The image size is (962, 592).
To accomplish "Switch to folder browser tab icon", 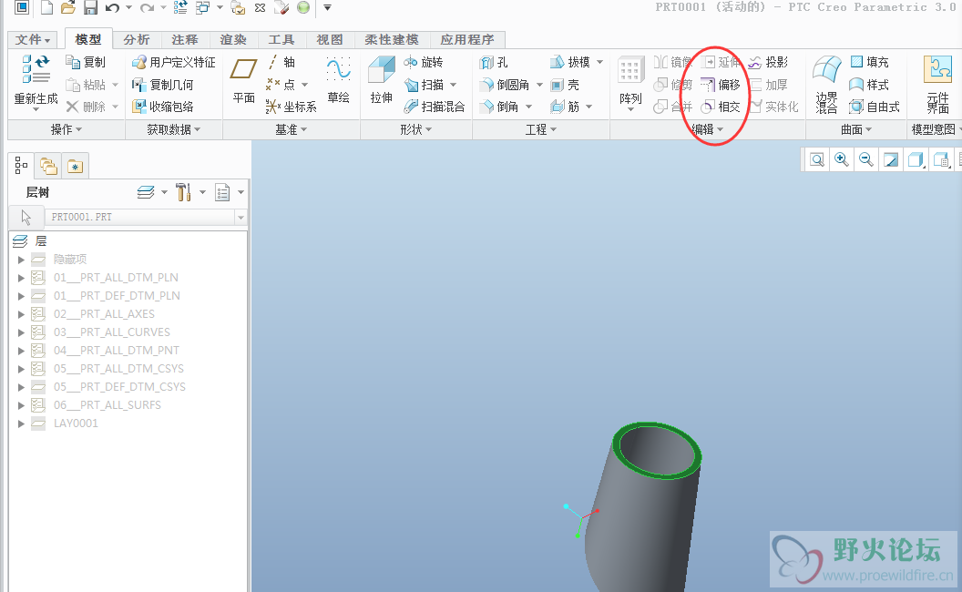I will click(x=48, y=166).
